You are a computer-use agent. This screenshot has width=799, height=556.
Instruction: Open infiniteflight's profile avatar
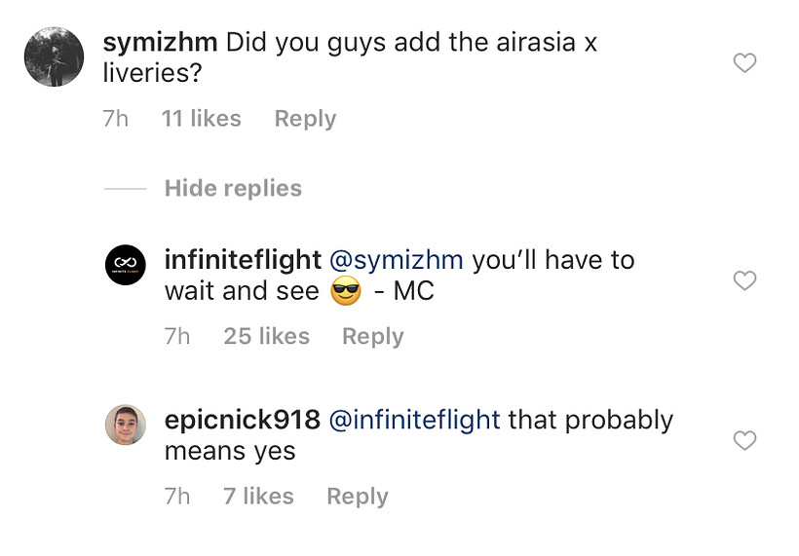125,264
